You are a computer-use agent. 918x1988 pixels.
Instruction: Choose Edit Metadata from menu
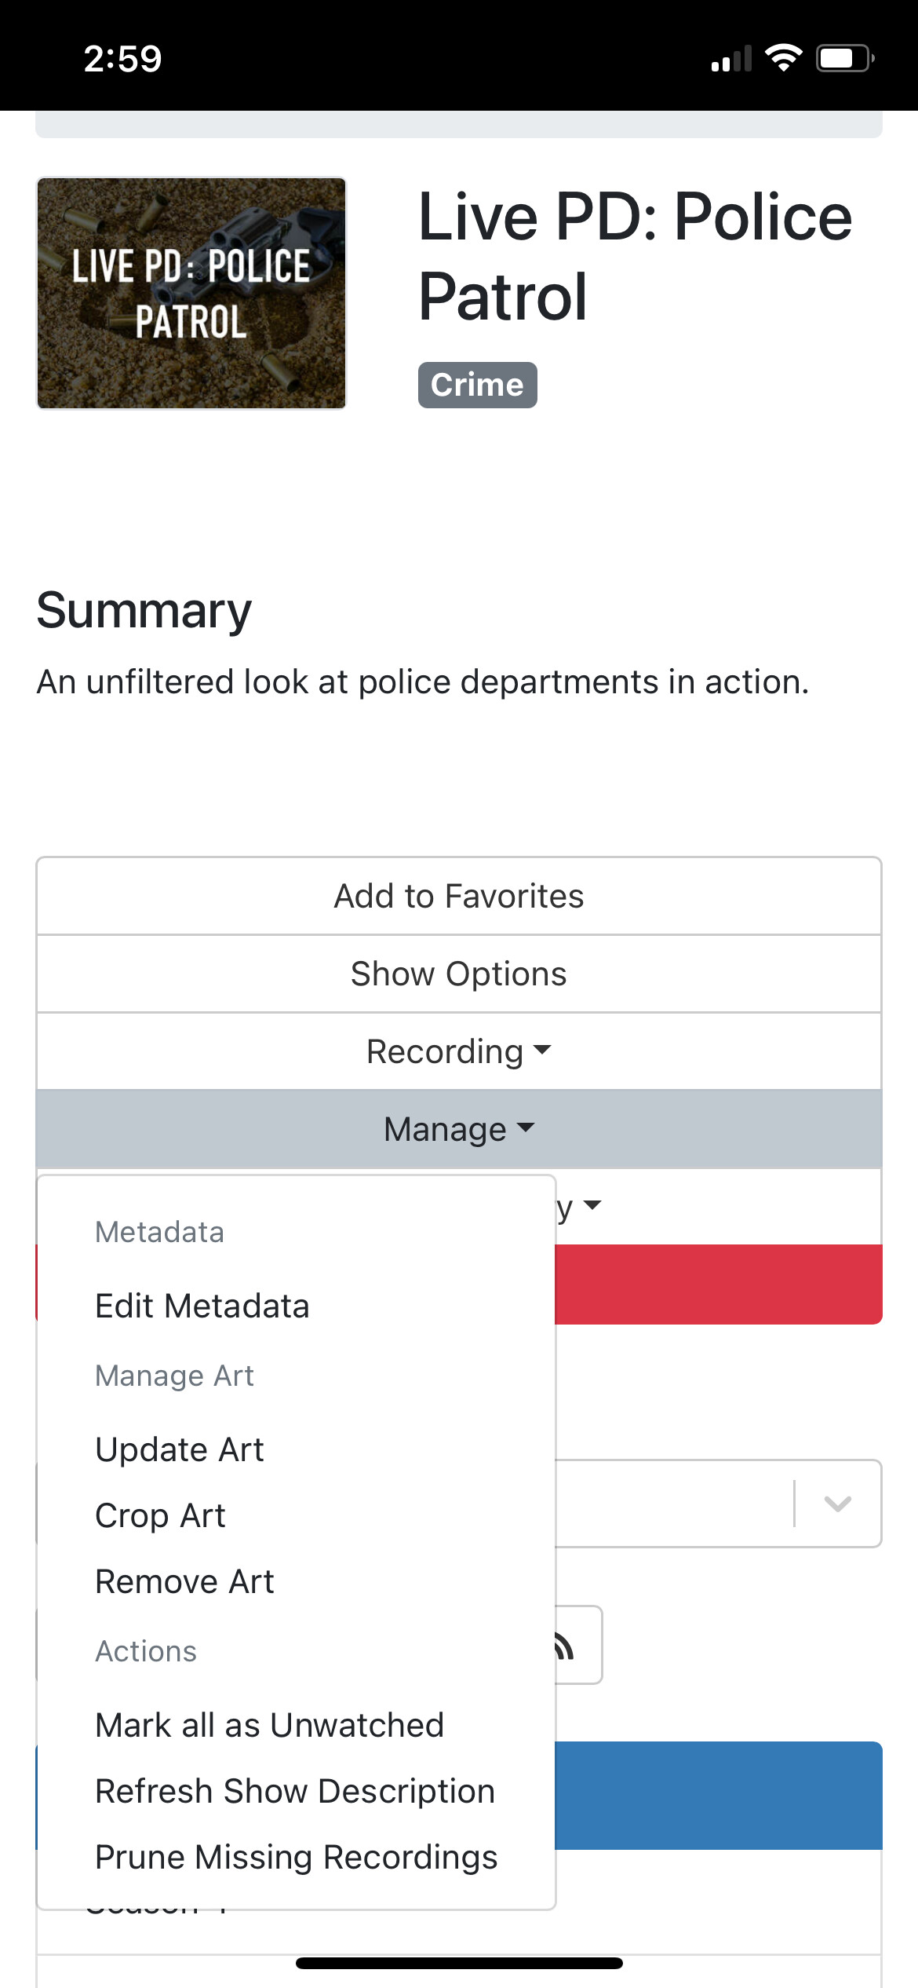pos(202,1306)
